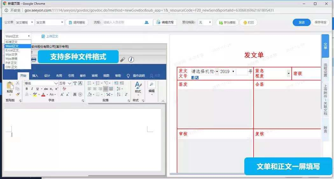The width and height of the screenshot is (334, 179).
Task: Click the lightbulb icon before 操作说明
Action: tap(128, 76)
